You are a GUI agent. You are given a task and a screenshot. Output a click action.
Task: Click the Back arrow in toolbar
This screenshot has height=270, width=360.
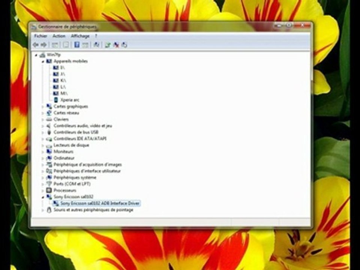coord(36,45)
